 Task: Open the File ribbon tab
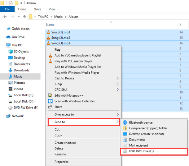tap(7, 9)
